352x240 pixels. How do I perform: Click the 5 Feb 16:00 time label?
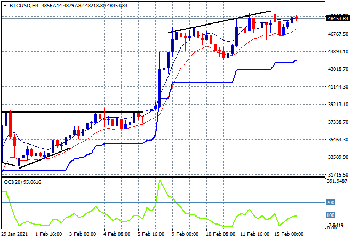click(x=151, y=234)
